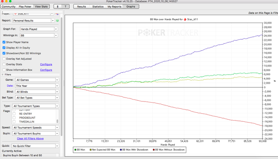278x159 pixels.
Task: Click the blue Date filter label
Action: 10,86
